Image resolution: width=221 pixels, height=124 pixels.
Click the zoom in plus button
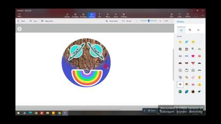(160, 21)
